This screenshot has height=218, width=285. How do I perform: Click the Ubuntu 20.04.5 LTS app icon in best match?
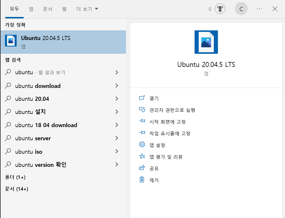pyautogui.click(x=11, y=41)
